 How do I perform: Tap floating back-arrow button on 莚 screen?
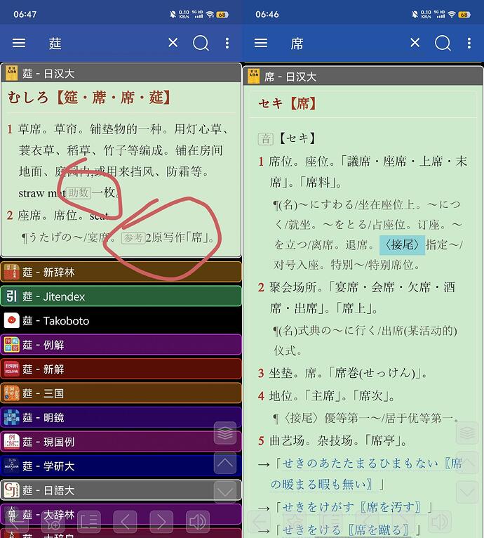(x=17, y=522)
